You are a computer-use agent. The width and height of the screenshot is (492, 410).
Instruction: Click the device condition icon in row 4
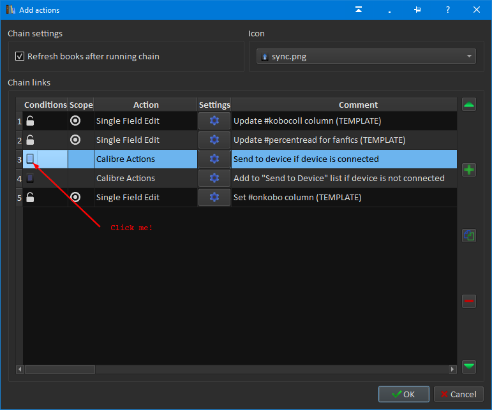tap(30, 178)
